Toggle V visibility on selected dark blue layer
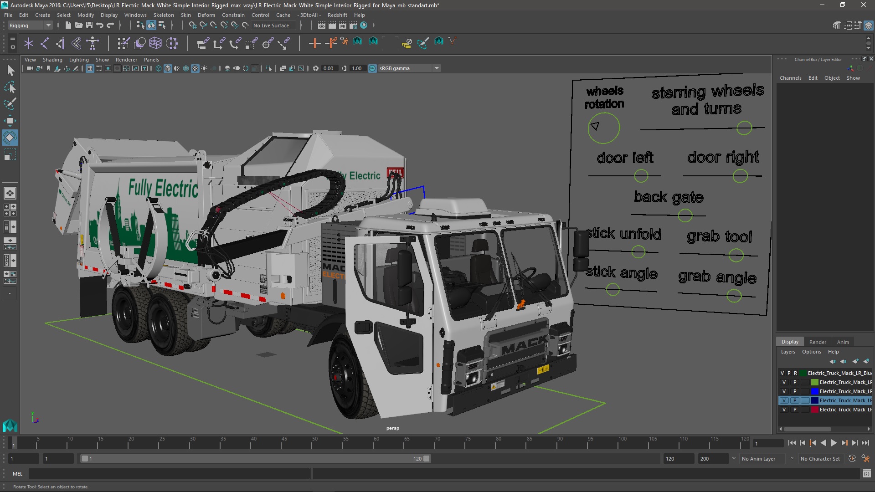This screenshot has width=875, height=492. click(784, 400)
